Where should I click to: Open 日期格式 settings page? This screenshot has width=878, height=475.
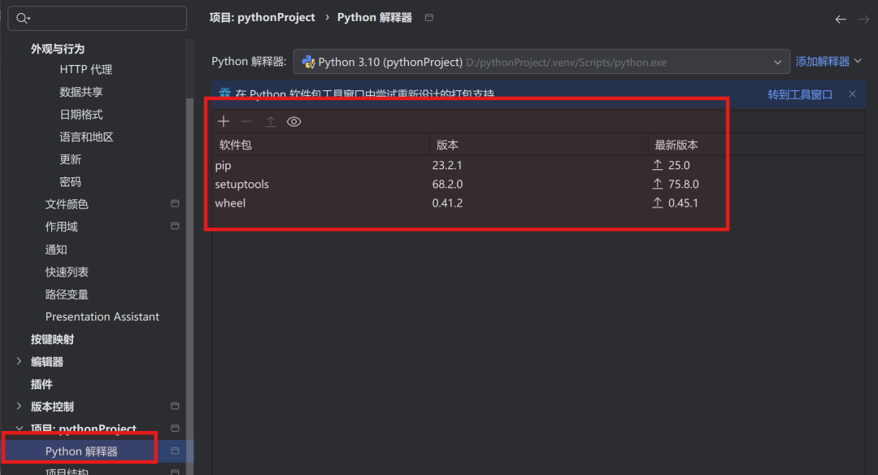click(x=81, y=114)
